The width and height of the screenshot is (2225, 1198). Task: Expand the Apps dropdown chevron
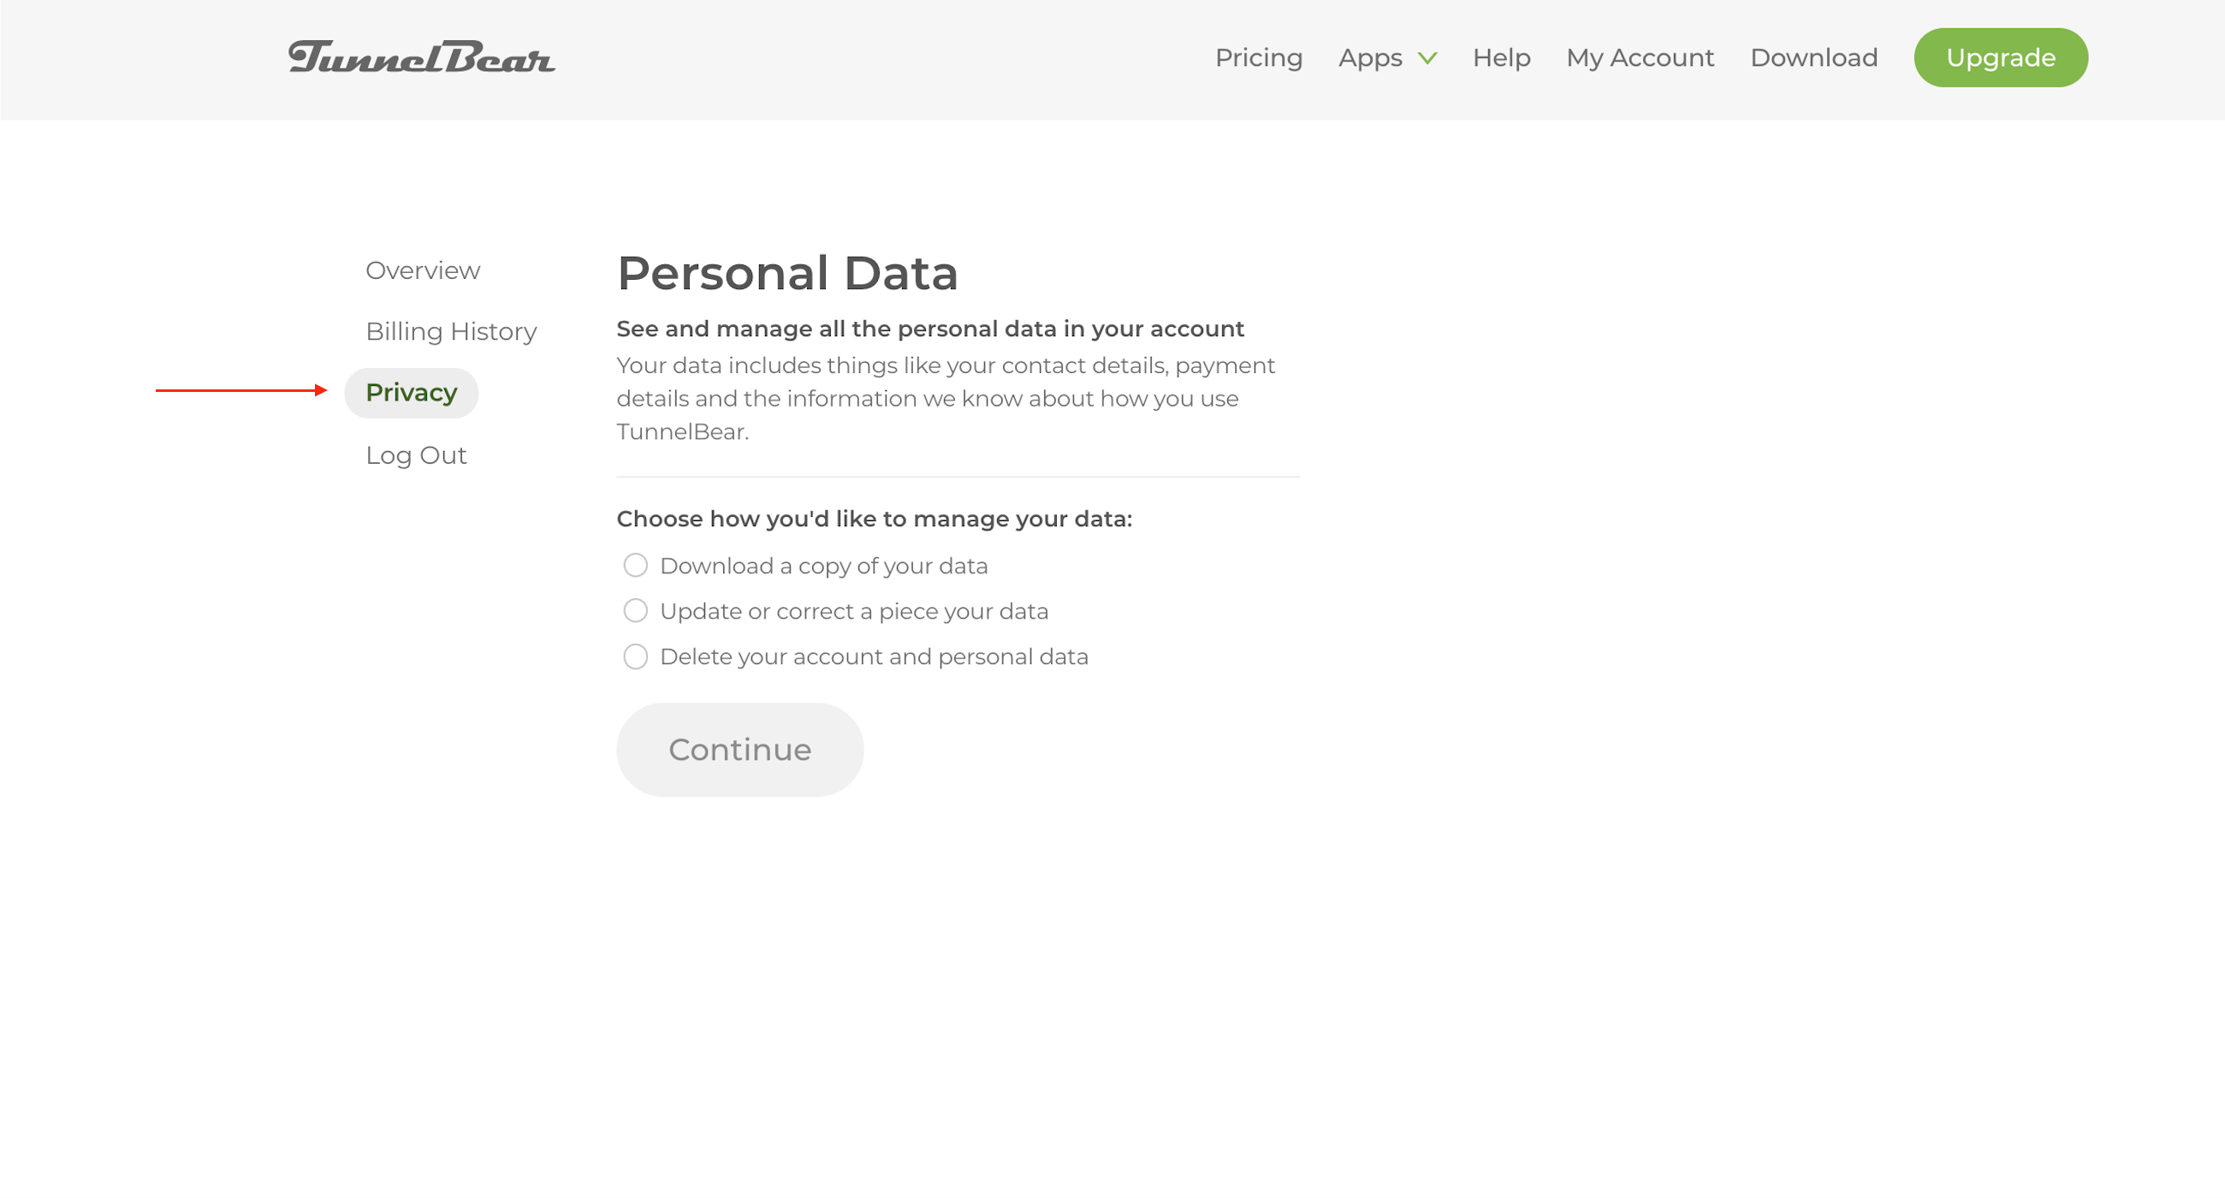tap(1427, 58)
